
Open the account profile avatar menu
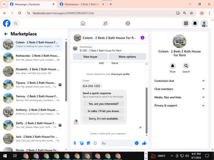click(204, 23)
